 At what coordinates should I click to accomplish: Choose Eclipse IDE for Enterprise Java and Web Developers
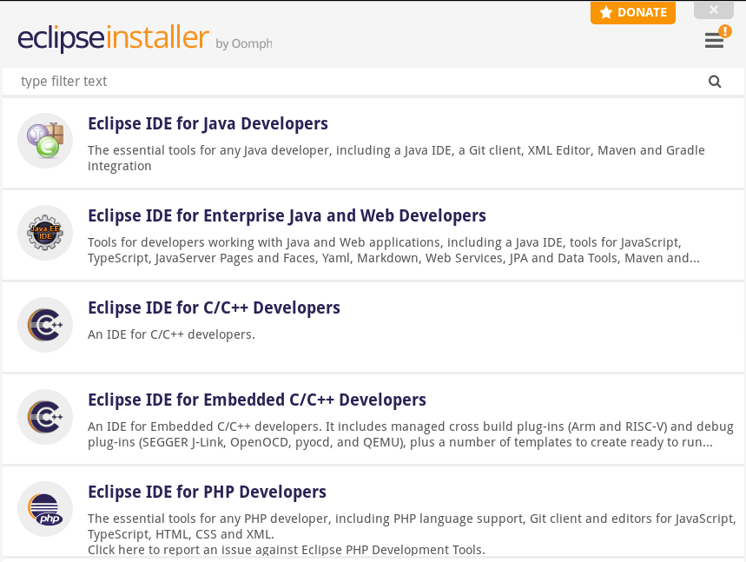coord(287,215)
